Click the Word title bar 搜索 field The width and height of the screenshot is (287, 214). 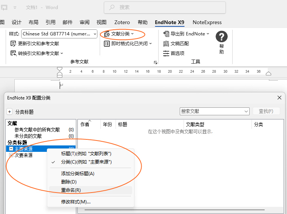[165, 8]
